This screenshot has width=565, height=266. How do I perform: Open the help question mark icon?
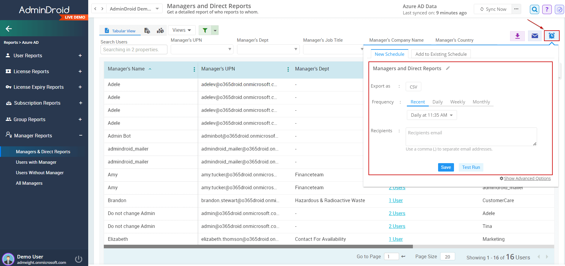pos(547,9)
